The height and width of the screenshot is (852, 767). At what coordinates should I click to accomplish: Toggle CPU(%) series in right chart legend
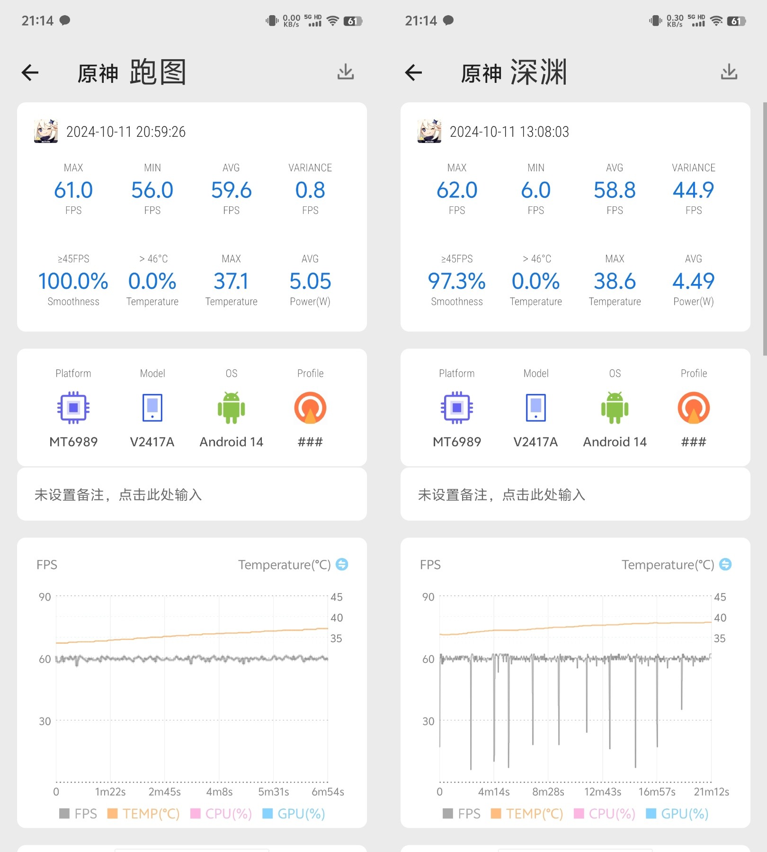(x=605, y=814)
